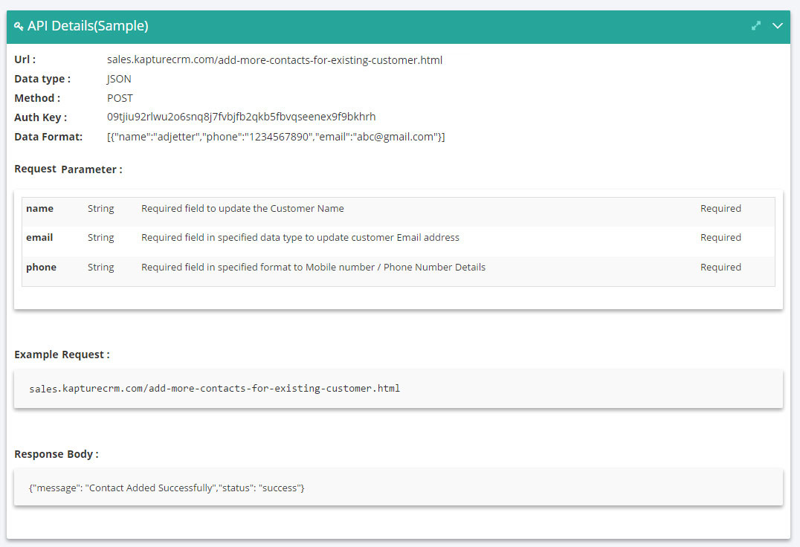This screenshot has width=800, height=547.
Task: Click the name parameter cell
Action: (40, 209)
